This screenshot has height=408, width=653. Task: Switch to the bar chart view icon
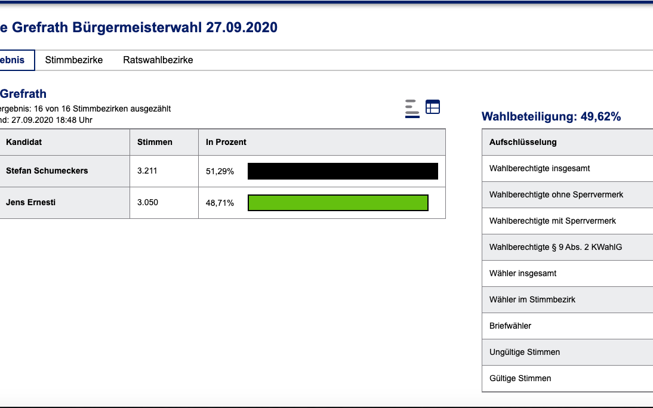click(x=412, y=109)
